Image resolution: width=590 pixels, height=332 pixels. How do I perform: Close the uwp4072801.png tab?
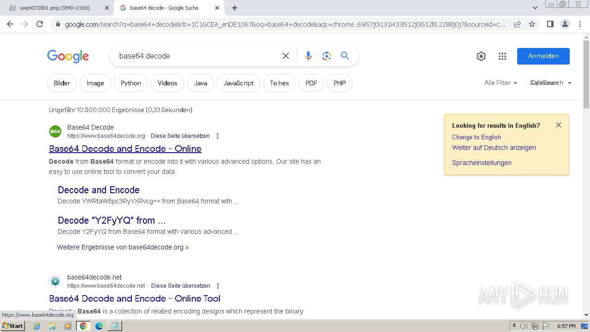pyautogui.click(x=106, y=8)
